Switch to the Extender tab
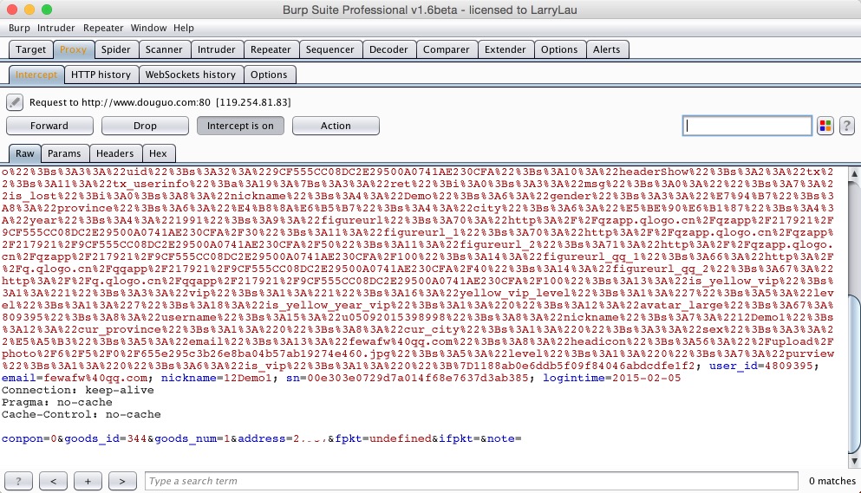This screenshot has height=493, width=861. [506, 49]
